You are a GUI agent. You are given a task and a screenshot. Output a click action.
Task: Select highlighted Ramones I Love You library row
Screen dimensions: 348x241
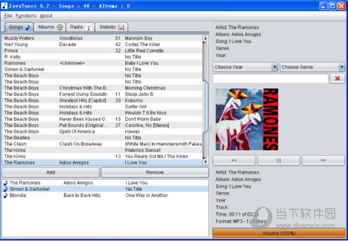click(102, 163)
